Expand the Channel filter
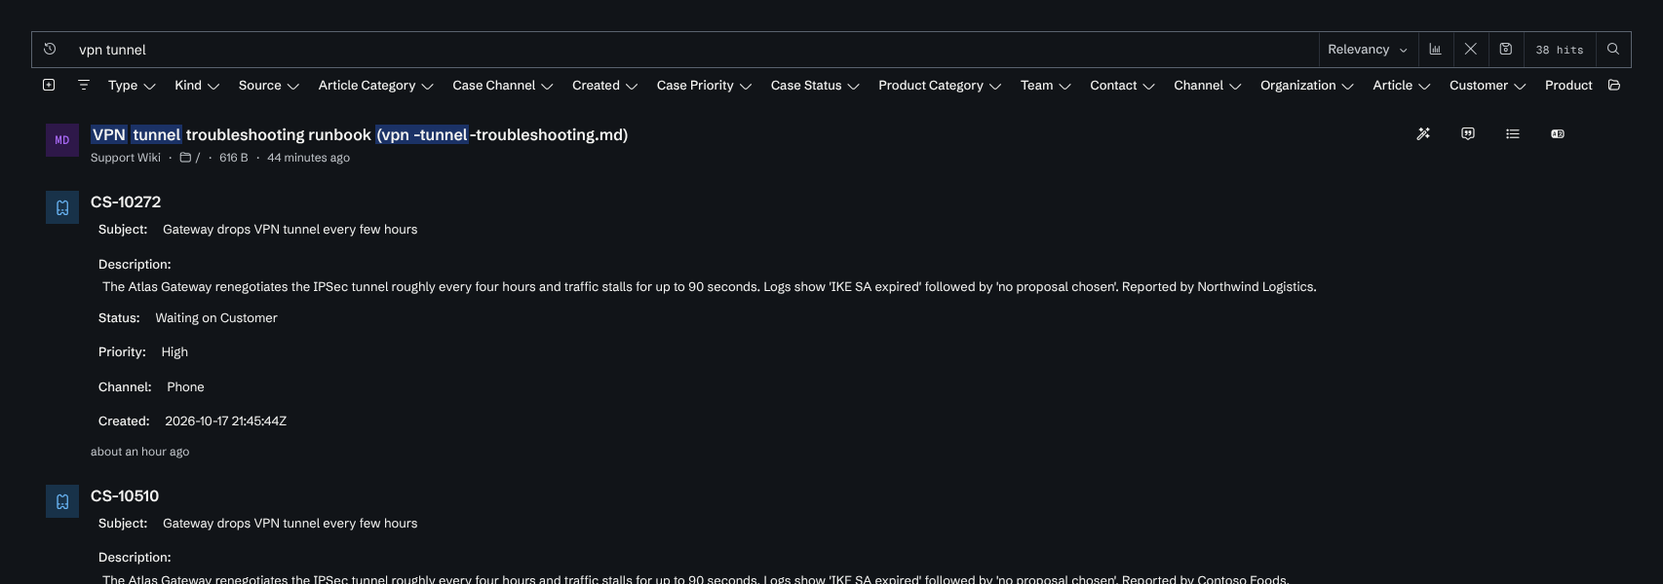The width and height of the screenshot is (1663, 584). [x=1208, y=86]
